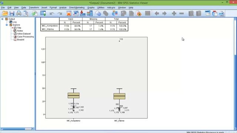237x133 pixels.
Task: Click the MIC_Wärme table row label
Action: (48, 29)
